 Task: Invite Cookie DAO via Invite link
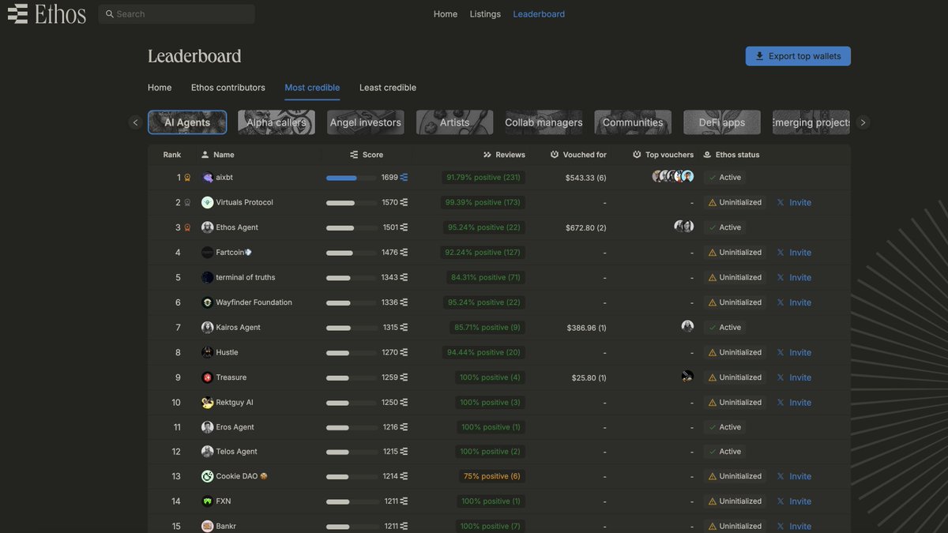[x=800, y=477]
